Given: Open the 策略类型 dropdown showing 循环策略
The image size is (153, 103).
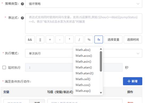Looking at the screenshot, I should tap(84, 4).
